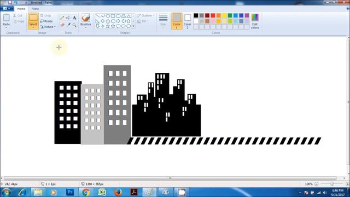Open the Outline dropdown

click(x=145, y=16)
